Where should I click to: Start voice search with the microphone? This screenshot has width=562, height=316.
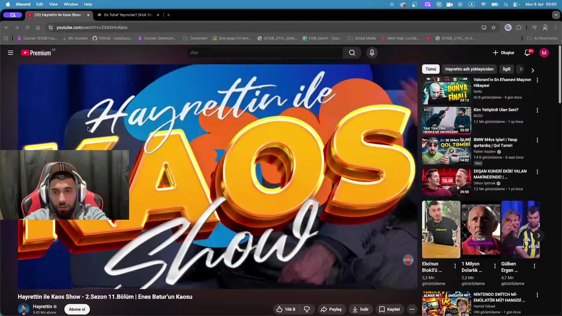372,53
